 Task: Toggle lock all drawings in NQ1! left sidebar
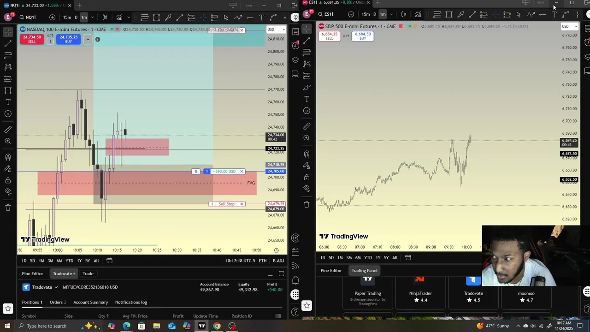point(8,180)
